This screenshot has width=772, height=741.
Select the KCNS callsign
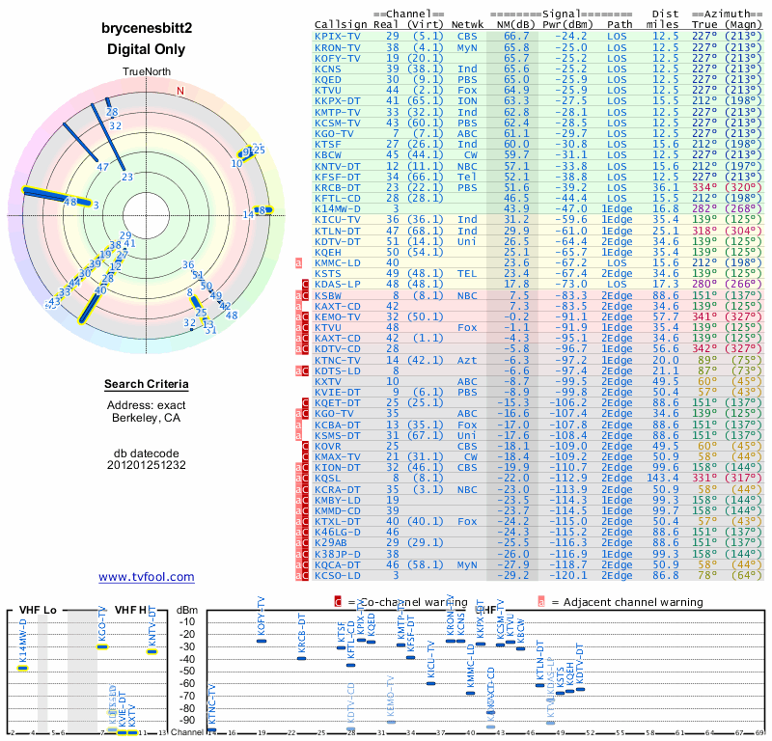coord(328,69)
